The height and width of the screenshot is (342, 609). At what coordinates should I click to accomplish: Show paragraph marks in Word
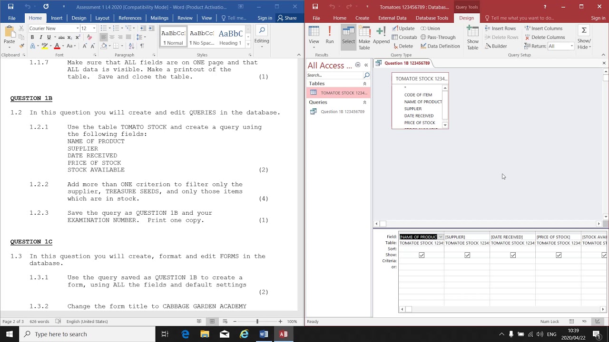142,46
